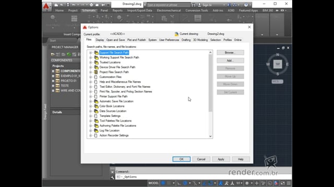Click the Current drawing icon in Options dialog

coord(176,34)
